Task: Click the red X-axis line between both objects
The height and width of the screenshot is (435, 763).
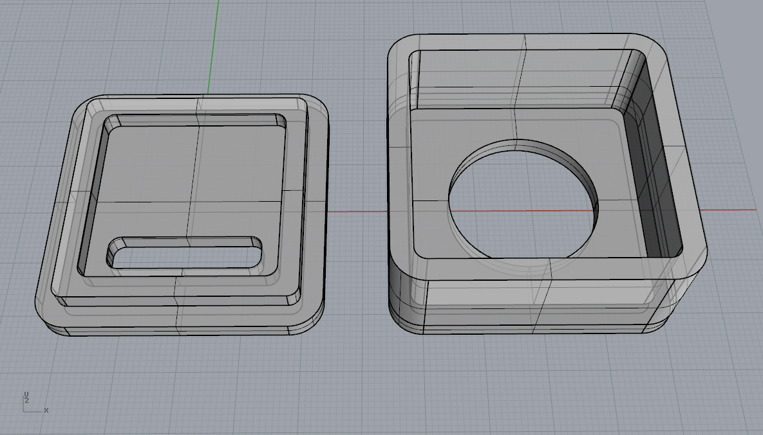Action: click(357, 211)
